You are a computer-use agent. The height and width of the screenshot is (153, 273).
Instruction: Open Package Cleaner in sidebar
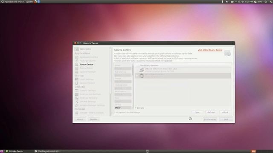coord(87,61)
